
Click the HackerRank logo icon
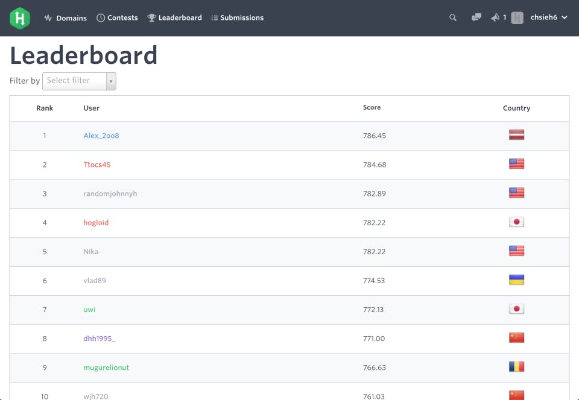[20, 17]
